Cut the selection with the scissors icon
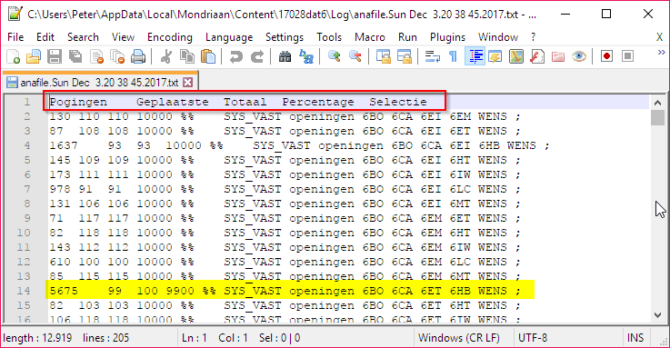The height and width of the screenshot is (348, 670). coord(165,56)
